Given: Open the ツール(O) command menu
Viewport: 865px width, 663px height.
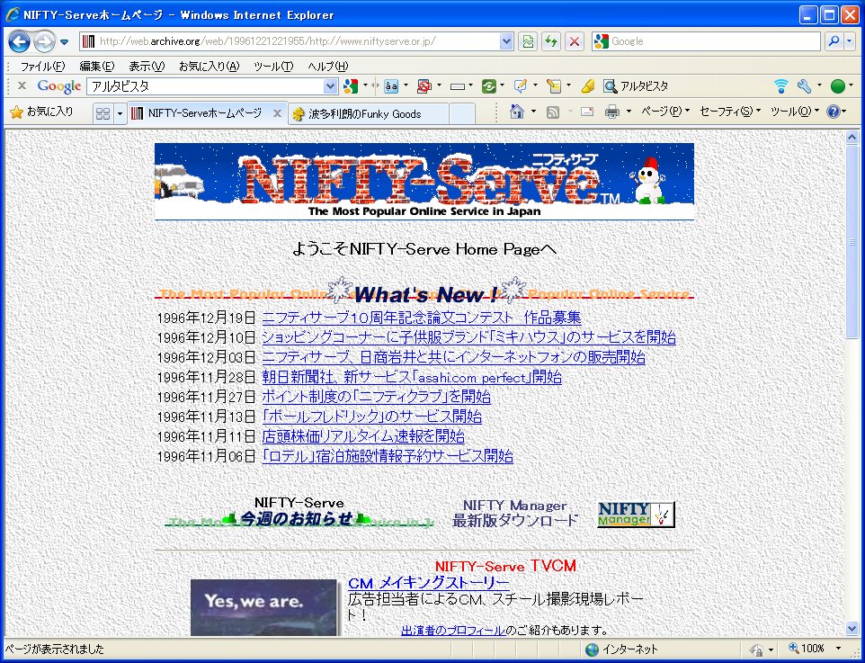Looking at the screenshot, I should click(x=794, y=112).
